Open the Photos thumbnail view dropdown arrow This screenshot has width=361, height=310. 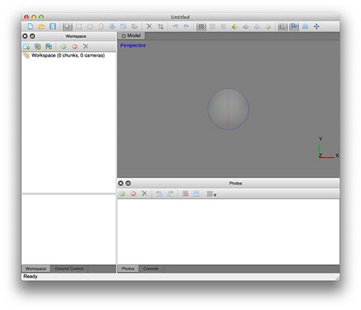215,195
